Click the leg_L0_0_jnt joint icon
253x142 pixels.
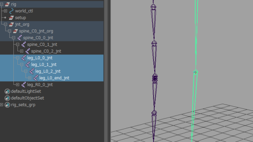click(x=24, y=58)
